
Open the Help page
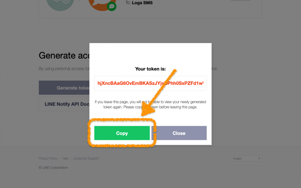click(65, 158)
